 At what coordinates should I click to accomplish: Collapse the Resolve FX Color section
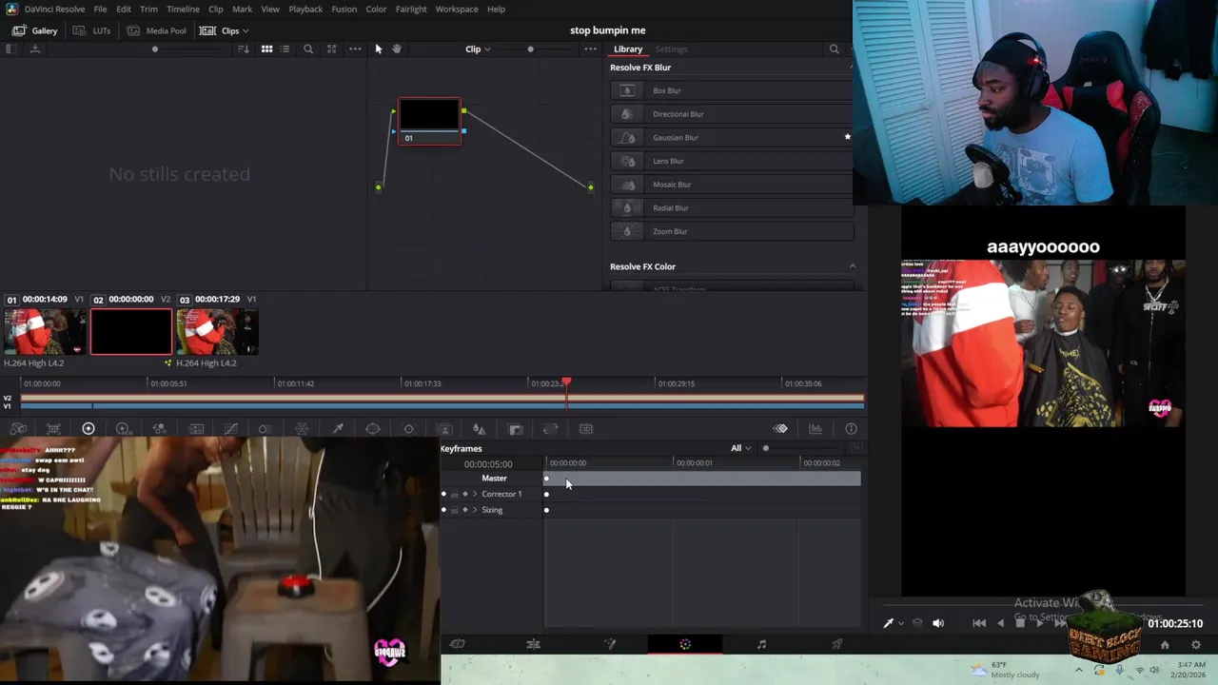point(853,266)
